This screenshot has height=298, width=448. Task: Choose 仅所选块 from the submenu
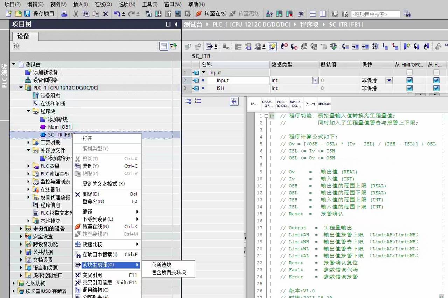coord(161,265)
